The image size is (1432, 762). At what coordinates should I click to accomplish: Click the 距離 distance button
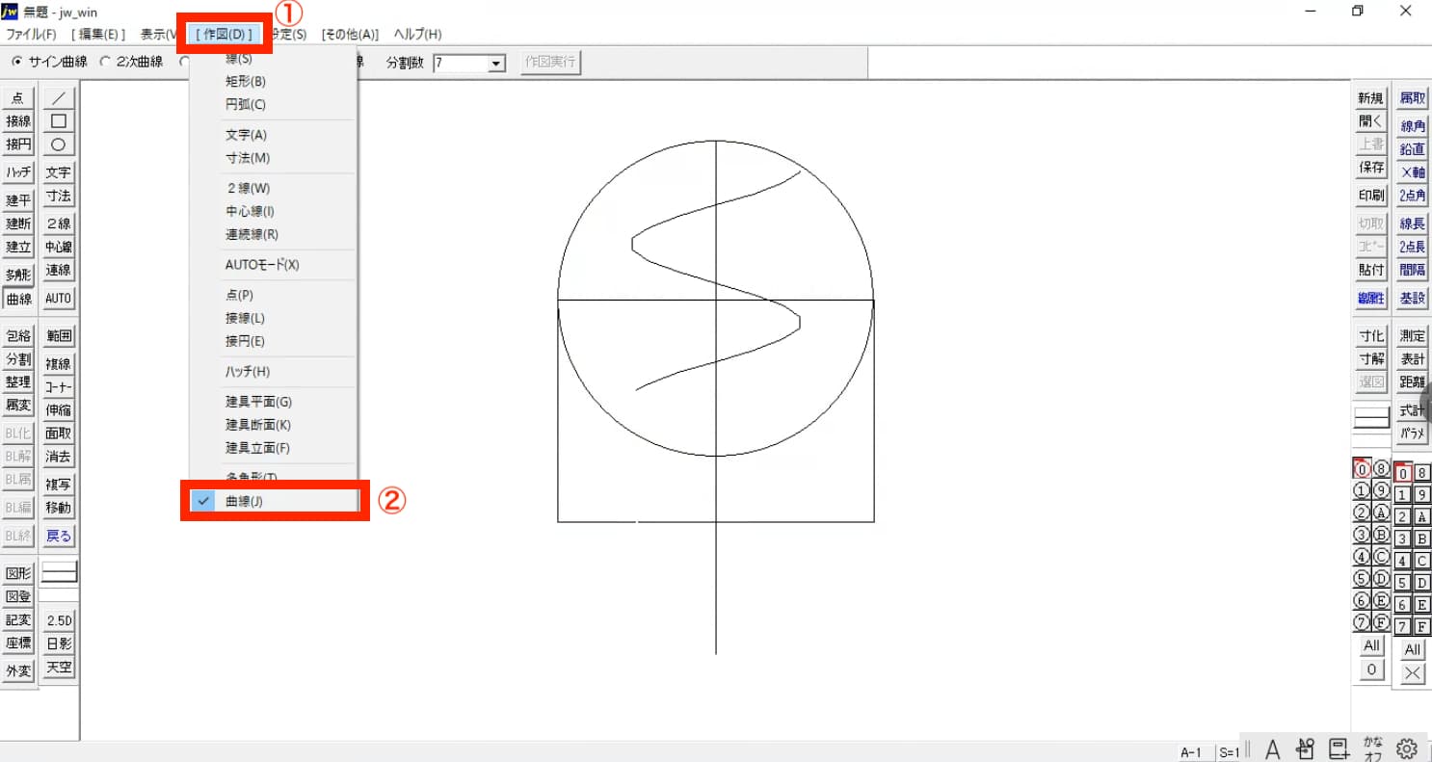(x=1413, y=382)
